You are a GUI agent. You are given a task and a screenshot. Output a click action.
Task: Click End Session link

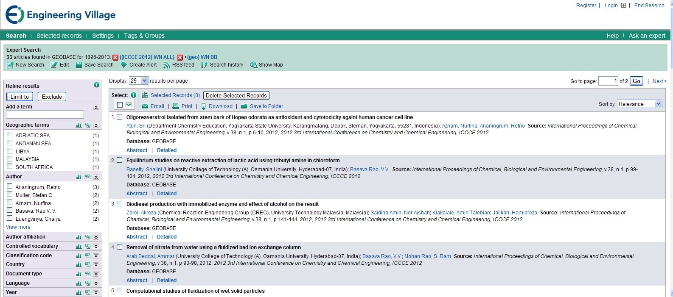(x=649, y=6)
